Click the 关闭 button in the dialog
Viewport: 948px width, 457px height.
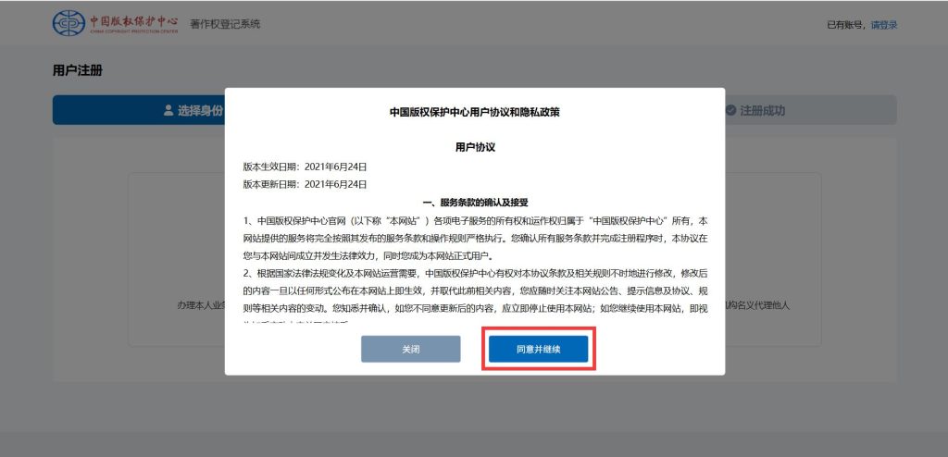point(410,349)
